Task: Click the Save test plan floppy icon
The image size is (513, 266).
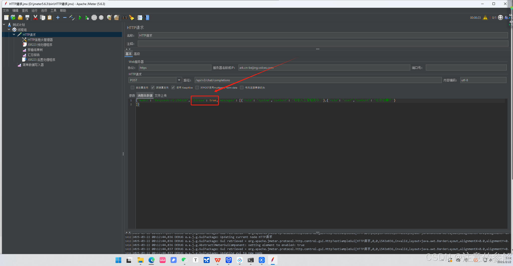Action: tap(27, 17)
